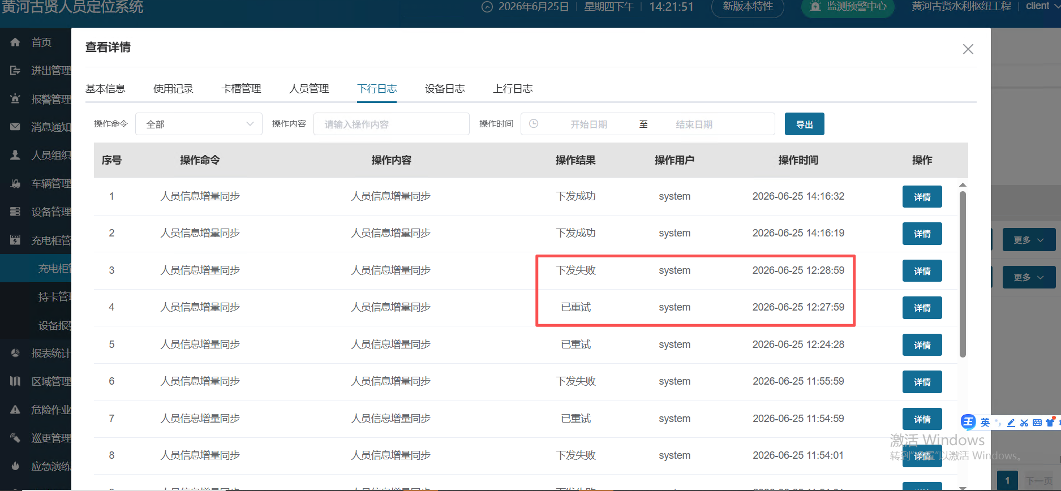Open the 进出管理 sidebar icon
Screen dimensions: 1061x491
pyautogui.click(x=15, y=70)
